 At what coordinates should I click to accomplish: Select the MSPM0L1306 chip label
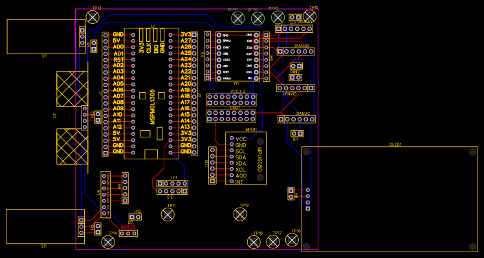pos(153,106)
